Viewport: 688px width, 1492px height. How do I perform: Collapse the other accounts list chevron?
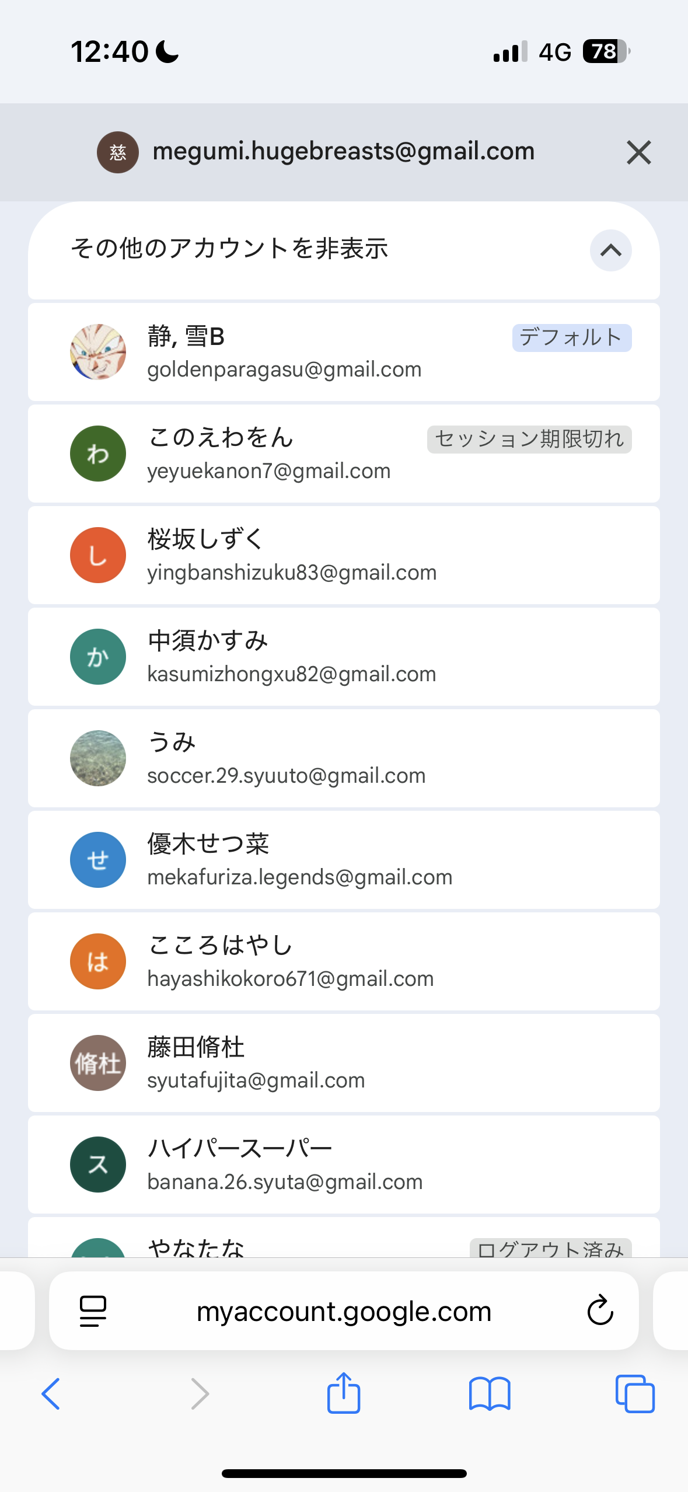pyautogui.click(x=610, y=250)
